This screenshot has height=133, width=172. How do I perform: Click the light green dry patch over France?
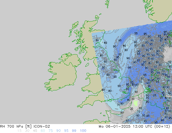pyautogui.click(x=135, y=103)
